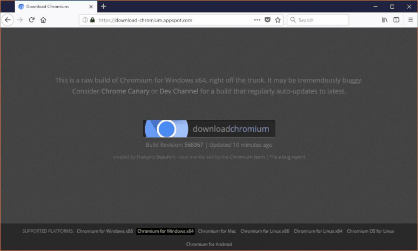Viewport: 418px width, 251px height.
Task: Open the Library bookmarks and history menu
Action: pos(385,20)
